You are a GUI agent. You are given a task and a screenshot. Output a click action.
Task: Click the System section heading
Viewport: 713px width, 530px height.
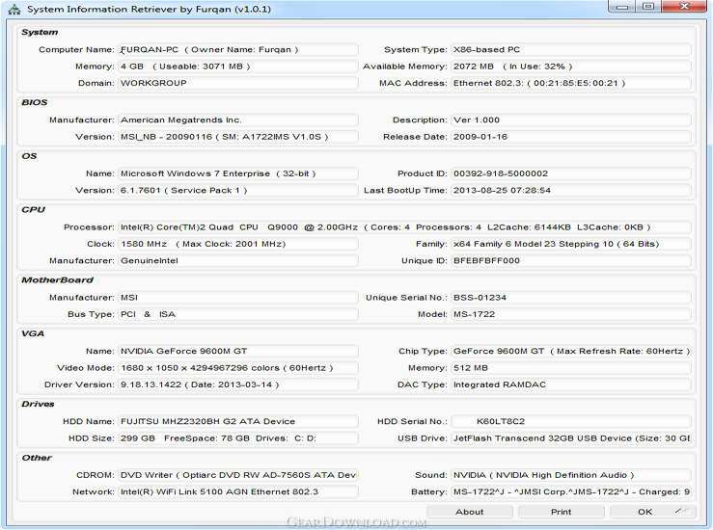[40, 32]
